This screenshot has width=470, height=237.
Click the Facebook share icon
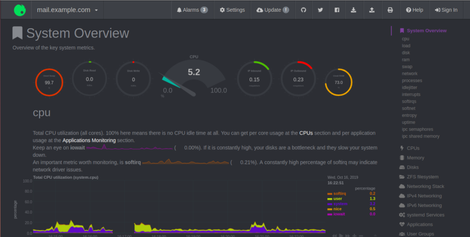[x=337, y=10]
